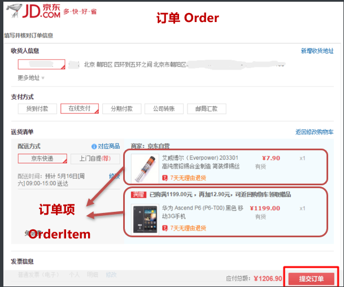Screen dimensions: 344x287
Task: Click the blue info icon beside 对应商品
Action: 94,146
